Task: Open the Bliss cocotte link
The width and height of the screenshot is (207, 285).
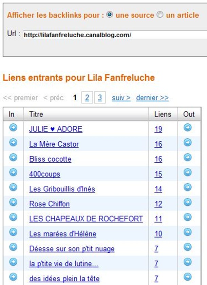Action: pyautogui.click(x=50, y=159)
